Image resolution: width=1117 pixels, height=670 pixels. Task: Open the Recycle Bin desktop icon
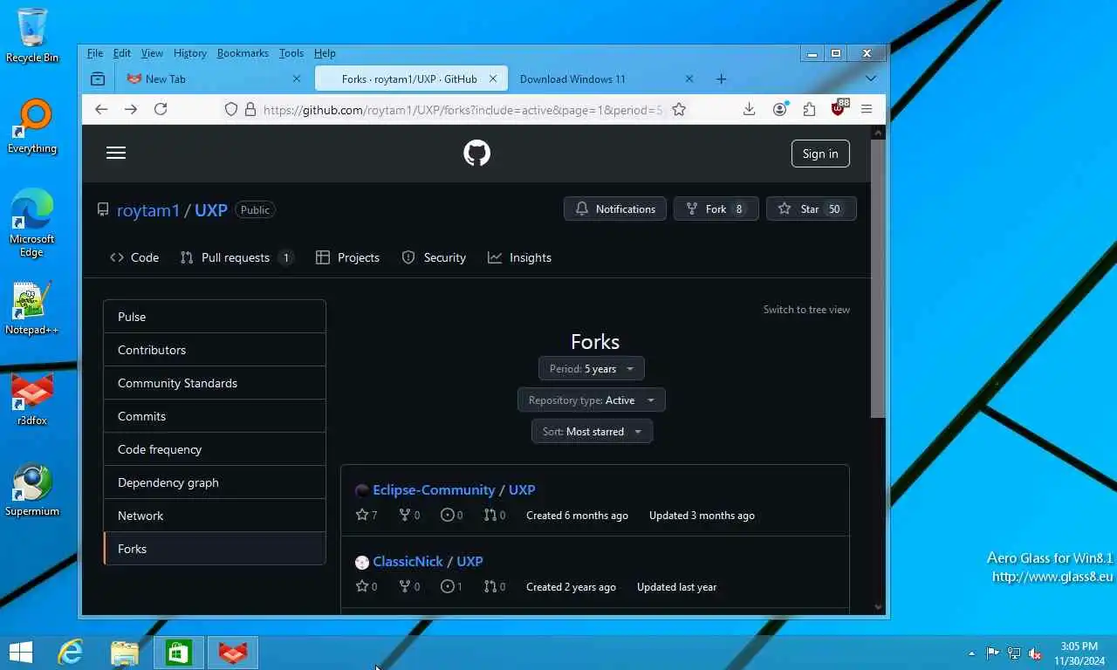pos(32,36)
